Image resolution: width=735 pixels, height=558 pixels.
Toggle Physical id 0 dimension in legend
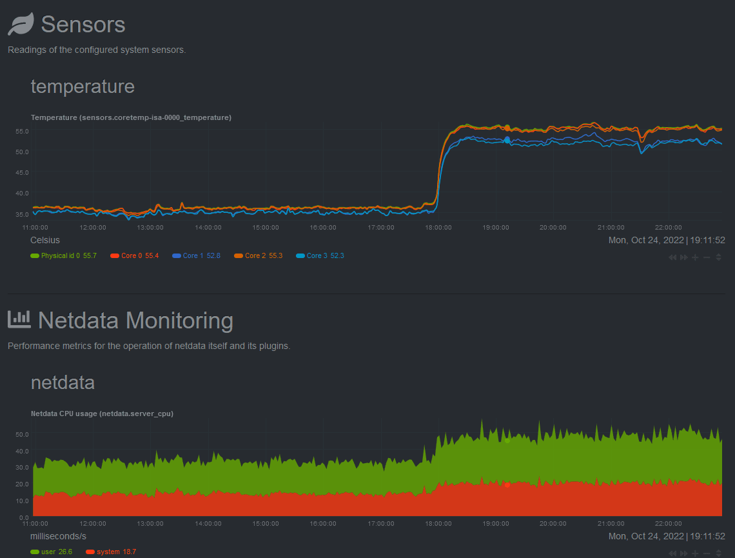click(x=63, y=255)
